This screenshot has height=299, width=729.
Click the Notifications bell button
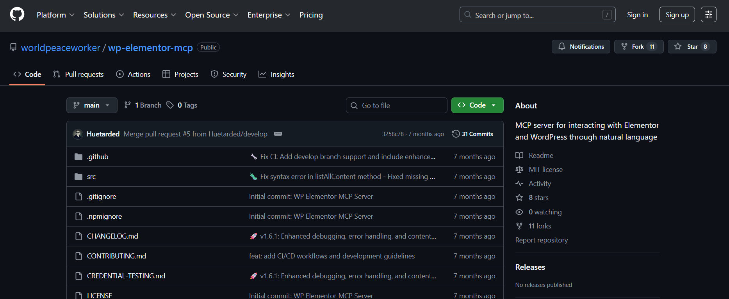[x=581, y=47]
